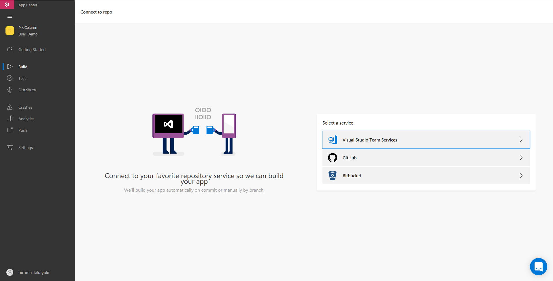Click the Analytics bar chart icon
This screenshot has height=281, width=553.
[10, 118]
